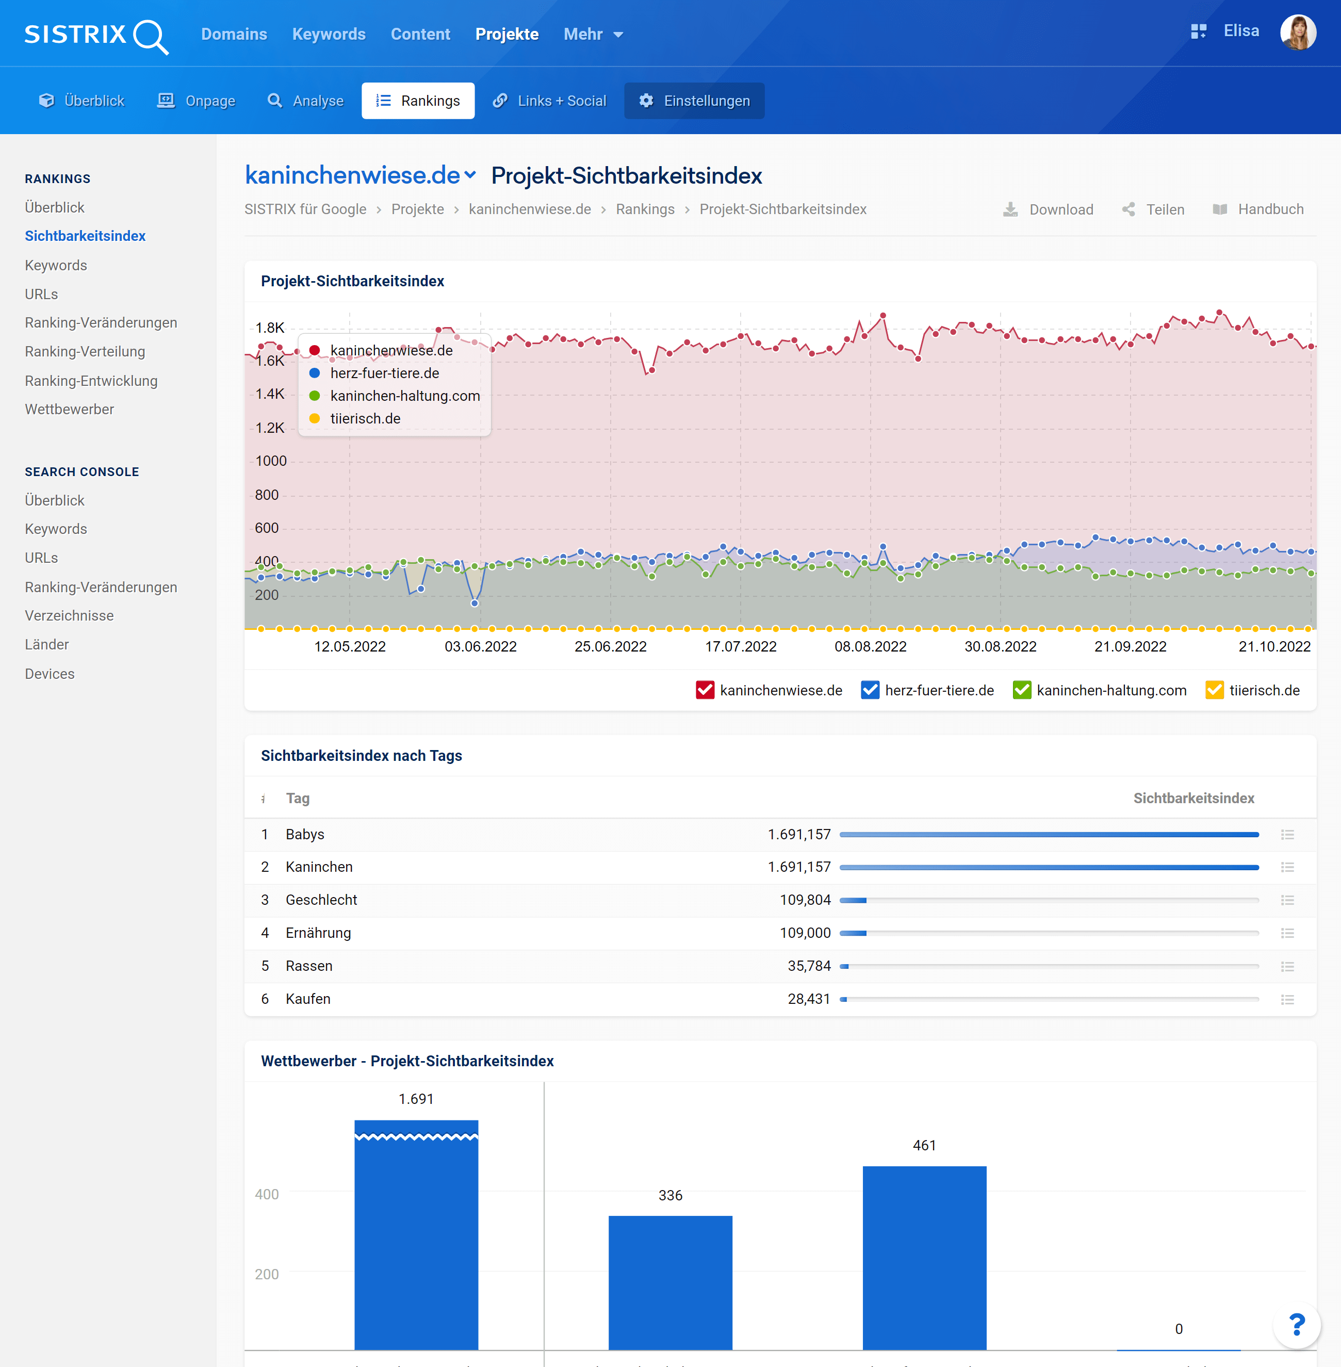Toggle herz-fuer-tiere.de visibility in chart
Image resolution: width=1341 pixels, height=1367 pixels.
click(x=873, y=689)
